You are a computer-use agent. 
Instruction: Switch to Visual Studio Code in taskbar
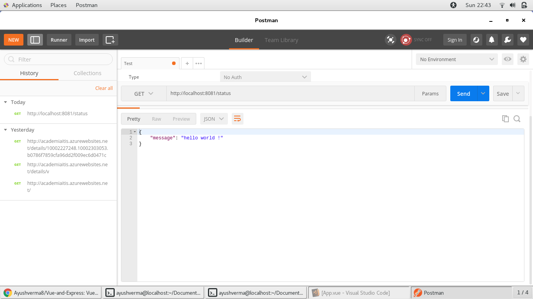359,293
